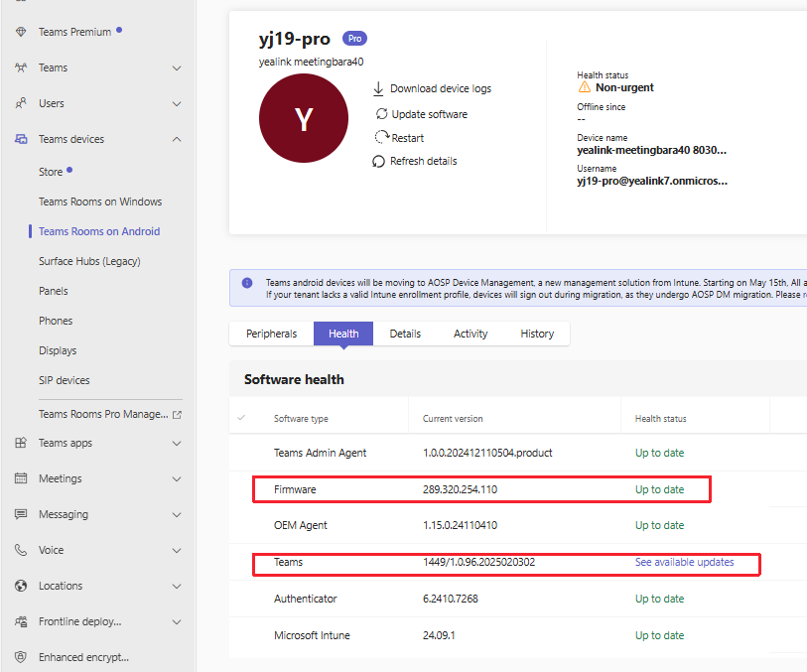Screen dimensions: 807x672
Task: Click the Users icon in sidebar
Action: click(21, 103)
